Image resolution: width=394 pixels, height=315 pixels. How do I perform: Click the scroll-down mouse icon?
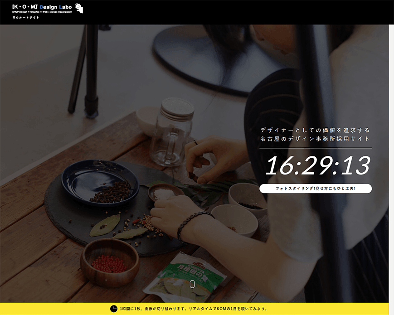(x=192, y=284)
